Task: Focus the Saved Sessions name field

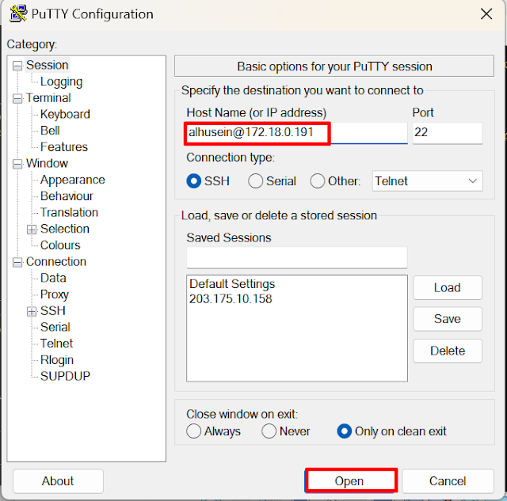Action: [296, 258]
